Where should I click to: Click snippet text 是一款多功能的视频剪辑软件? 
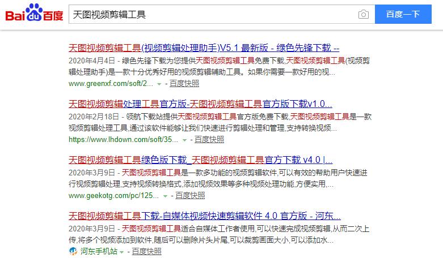229,173
